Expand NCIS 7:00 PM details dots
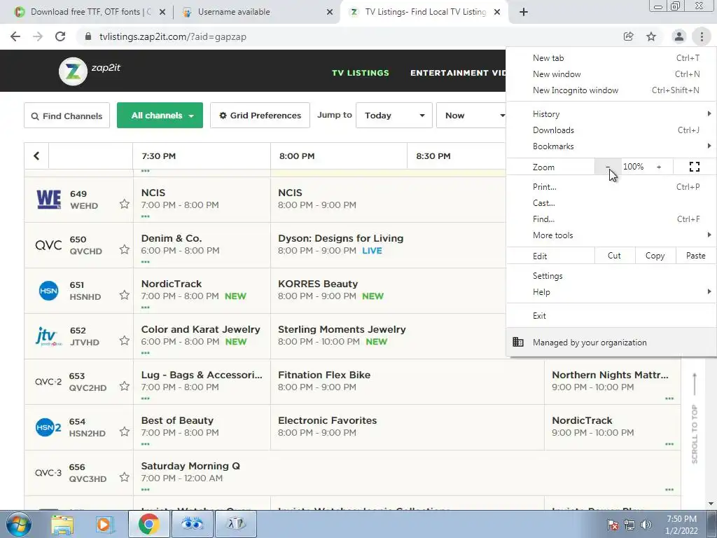The width and height of the screenshot is (717, 538). click(146, 216)
